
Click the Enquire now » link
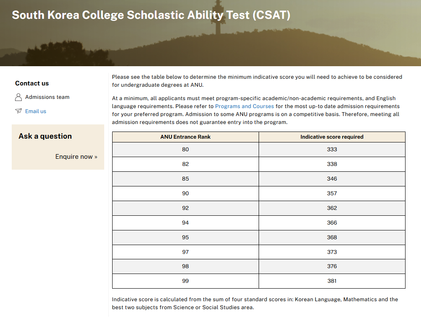click(x=76, y=157)
